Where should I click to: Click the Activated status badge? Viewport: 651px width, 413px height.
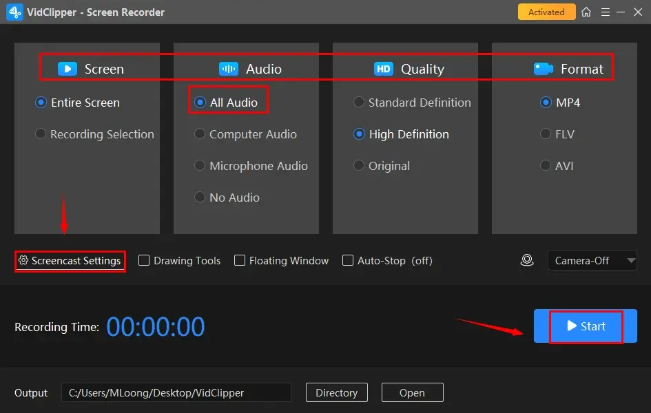[546, 12]
